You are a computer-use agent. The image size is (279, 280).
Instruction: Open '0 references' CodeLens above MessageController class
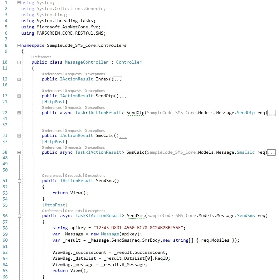(41, 57)
